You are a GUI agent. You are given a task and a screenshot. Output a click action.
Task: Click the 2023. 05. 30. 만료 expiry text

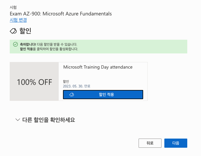pos(77,86)
